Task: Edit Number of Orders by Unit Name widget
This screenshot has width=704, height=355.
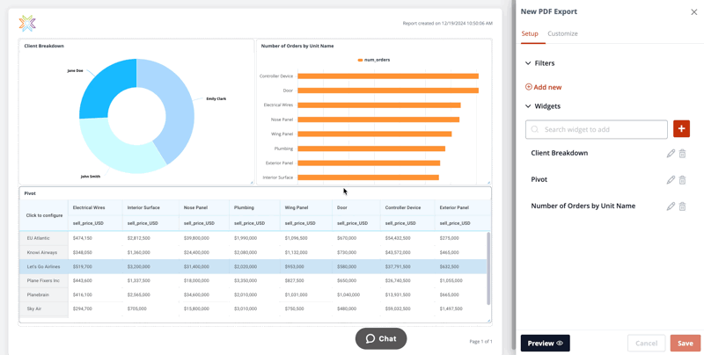Action: coord(671,206)
